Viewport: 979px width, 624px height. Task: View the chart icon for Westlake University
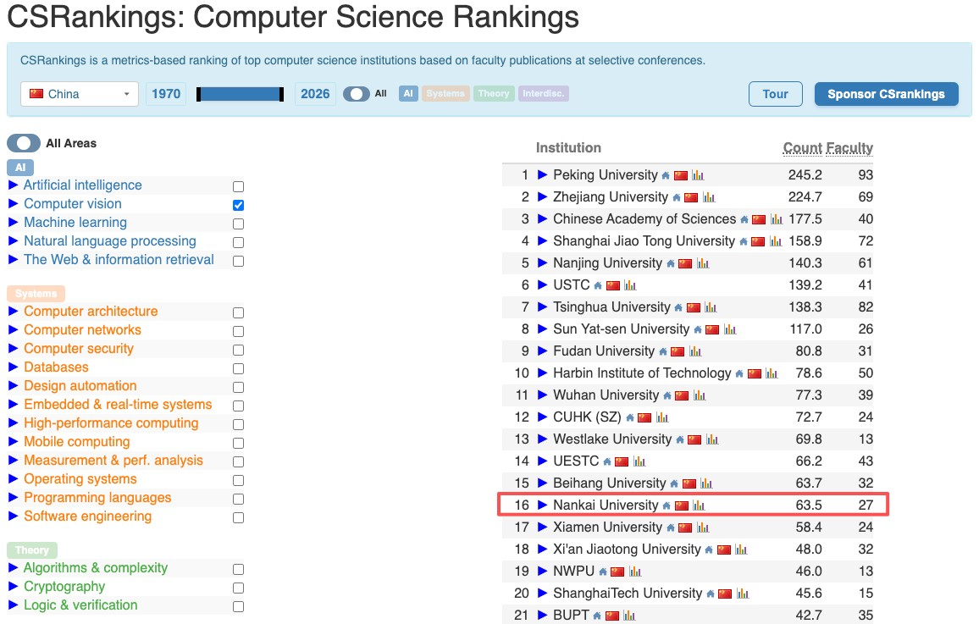click(x=712, y=439)
